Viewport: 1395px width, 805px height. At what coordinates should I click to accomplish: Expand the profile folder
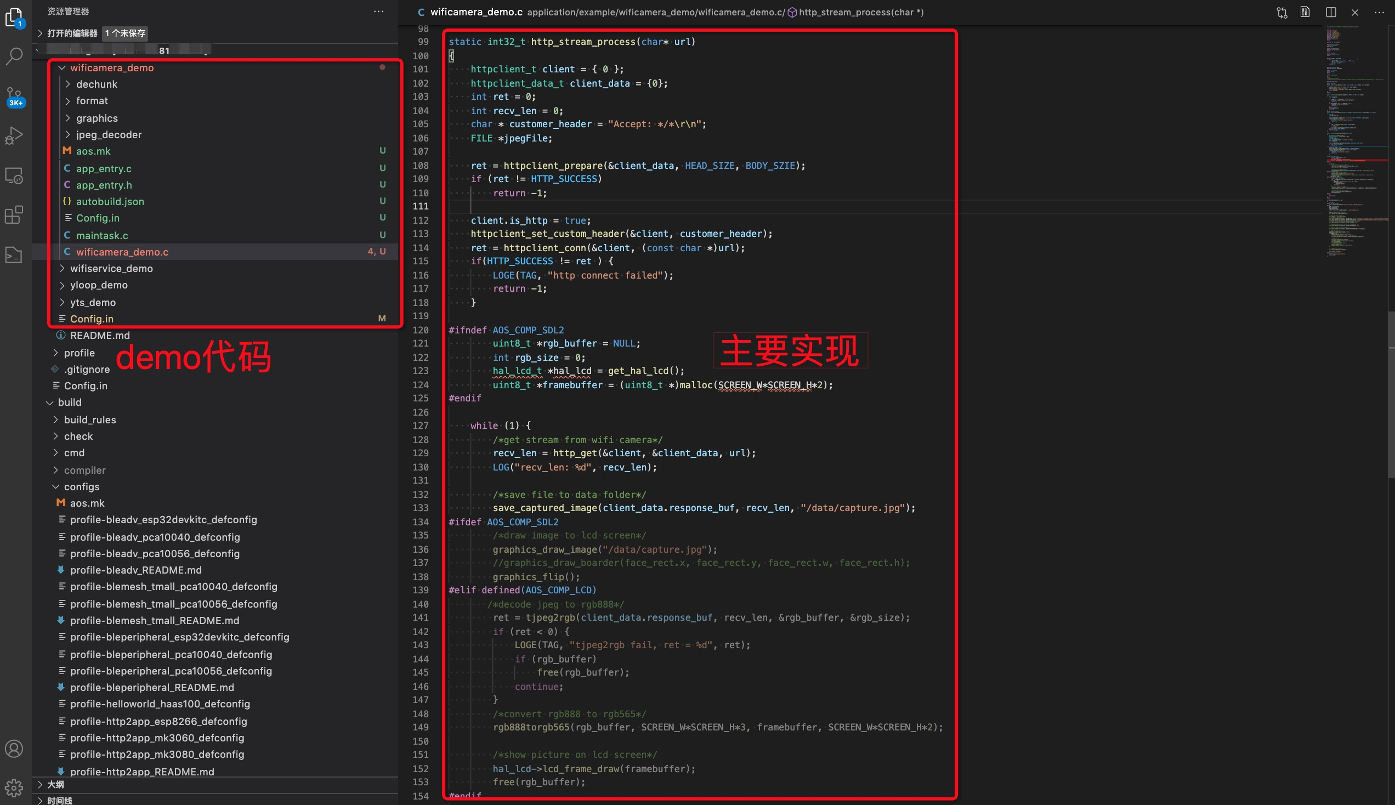(x=56, y=352)
